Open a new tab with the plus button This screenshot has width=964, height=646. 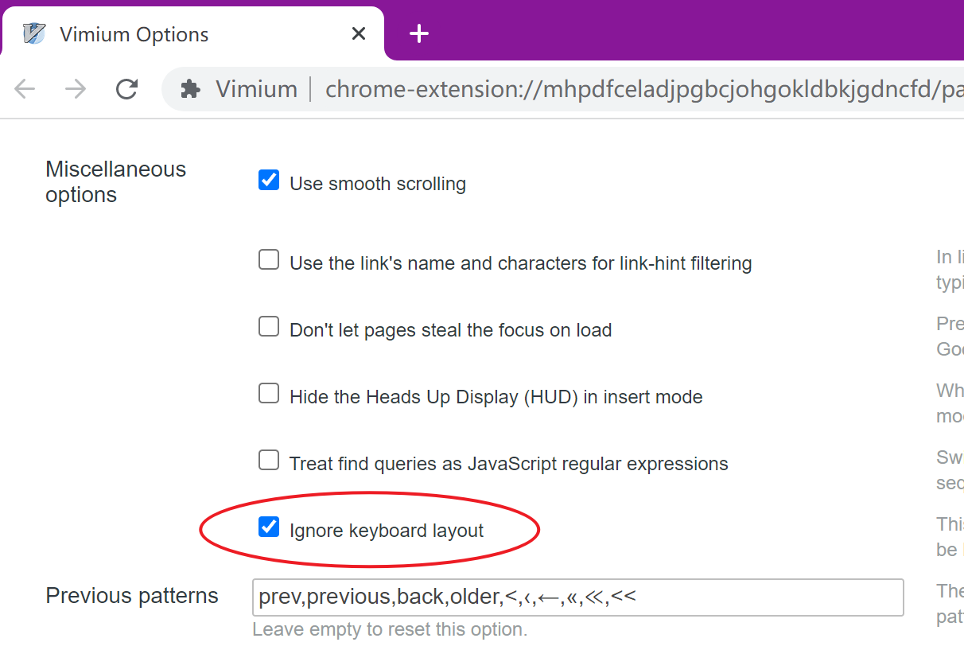click(418, 33)
